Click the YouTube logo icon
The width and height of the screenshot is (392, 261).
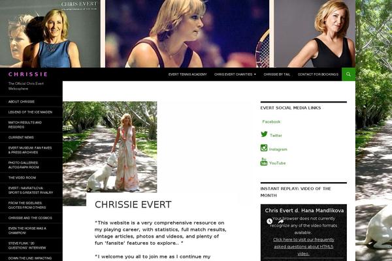(x=264, y=162)
